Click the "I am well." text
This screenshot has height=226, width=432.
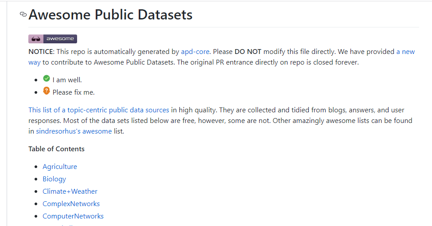[67, 80]
